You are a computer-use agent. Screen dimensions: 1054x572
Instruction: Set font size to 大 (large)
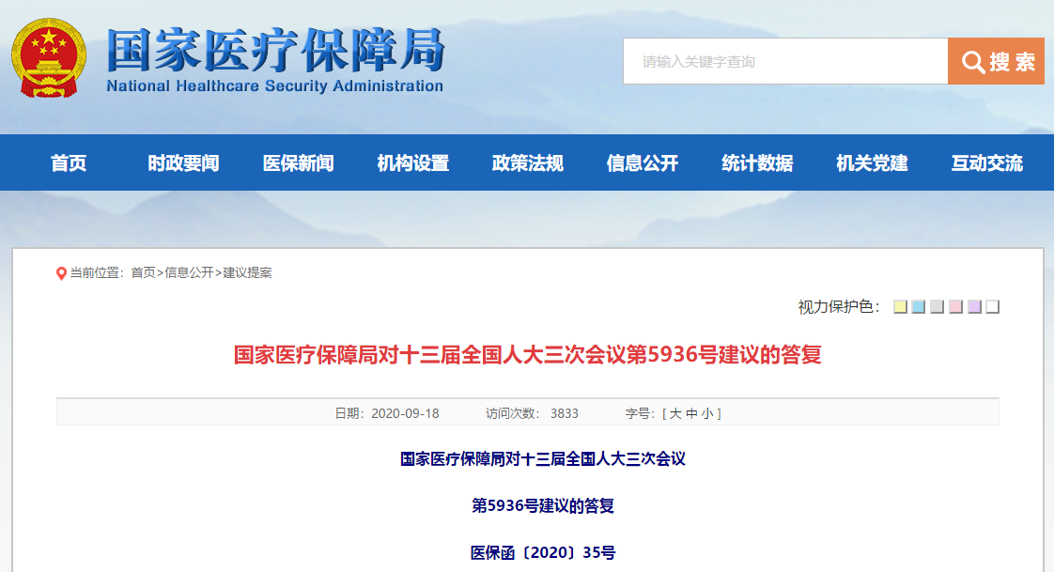[675, 413]
